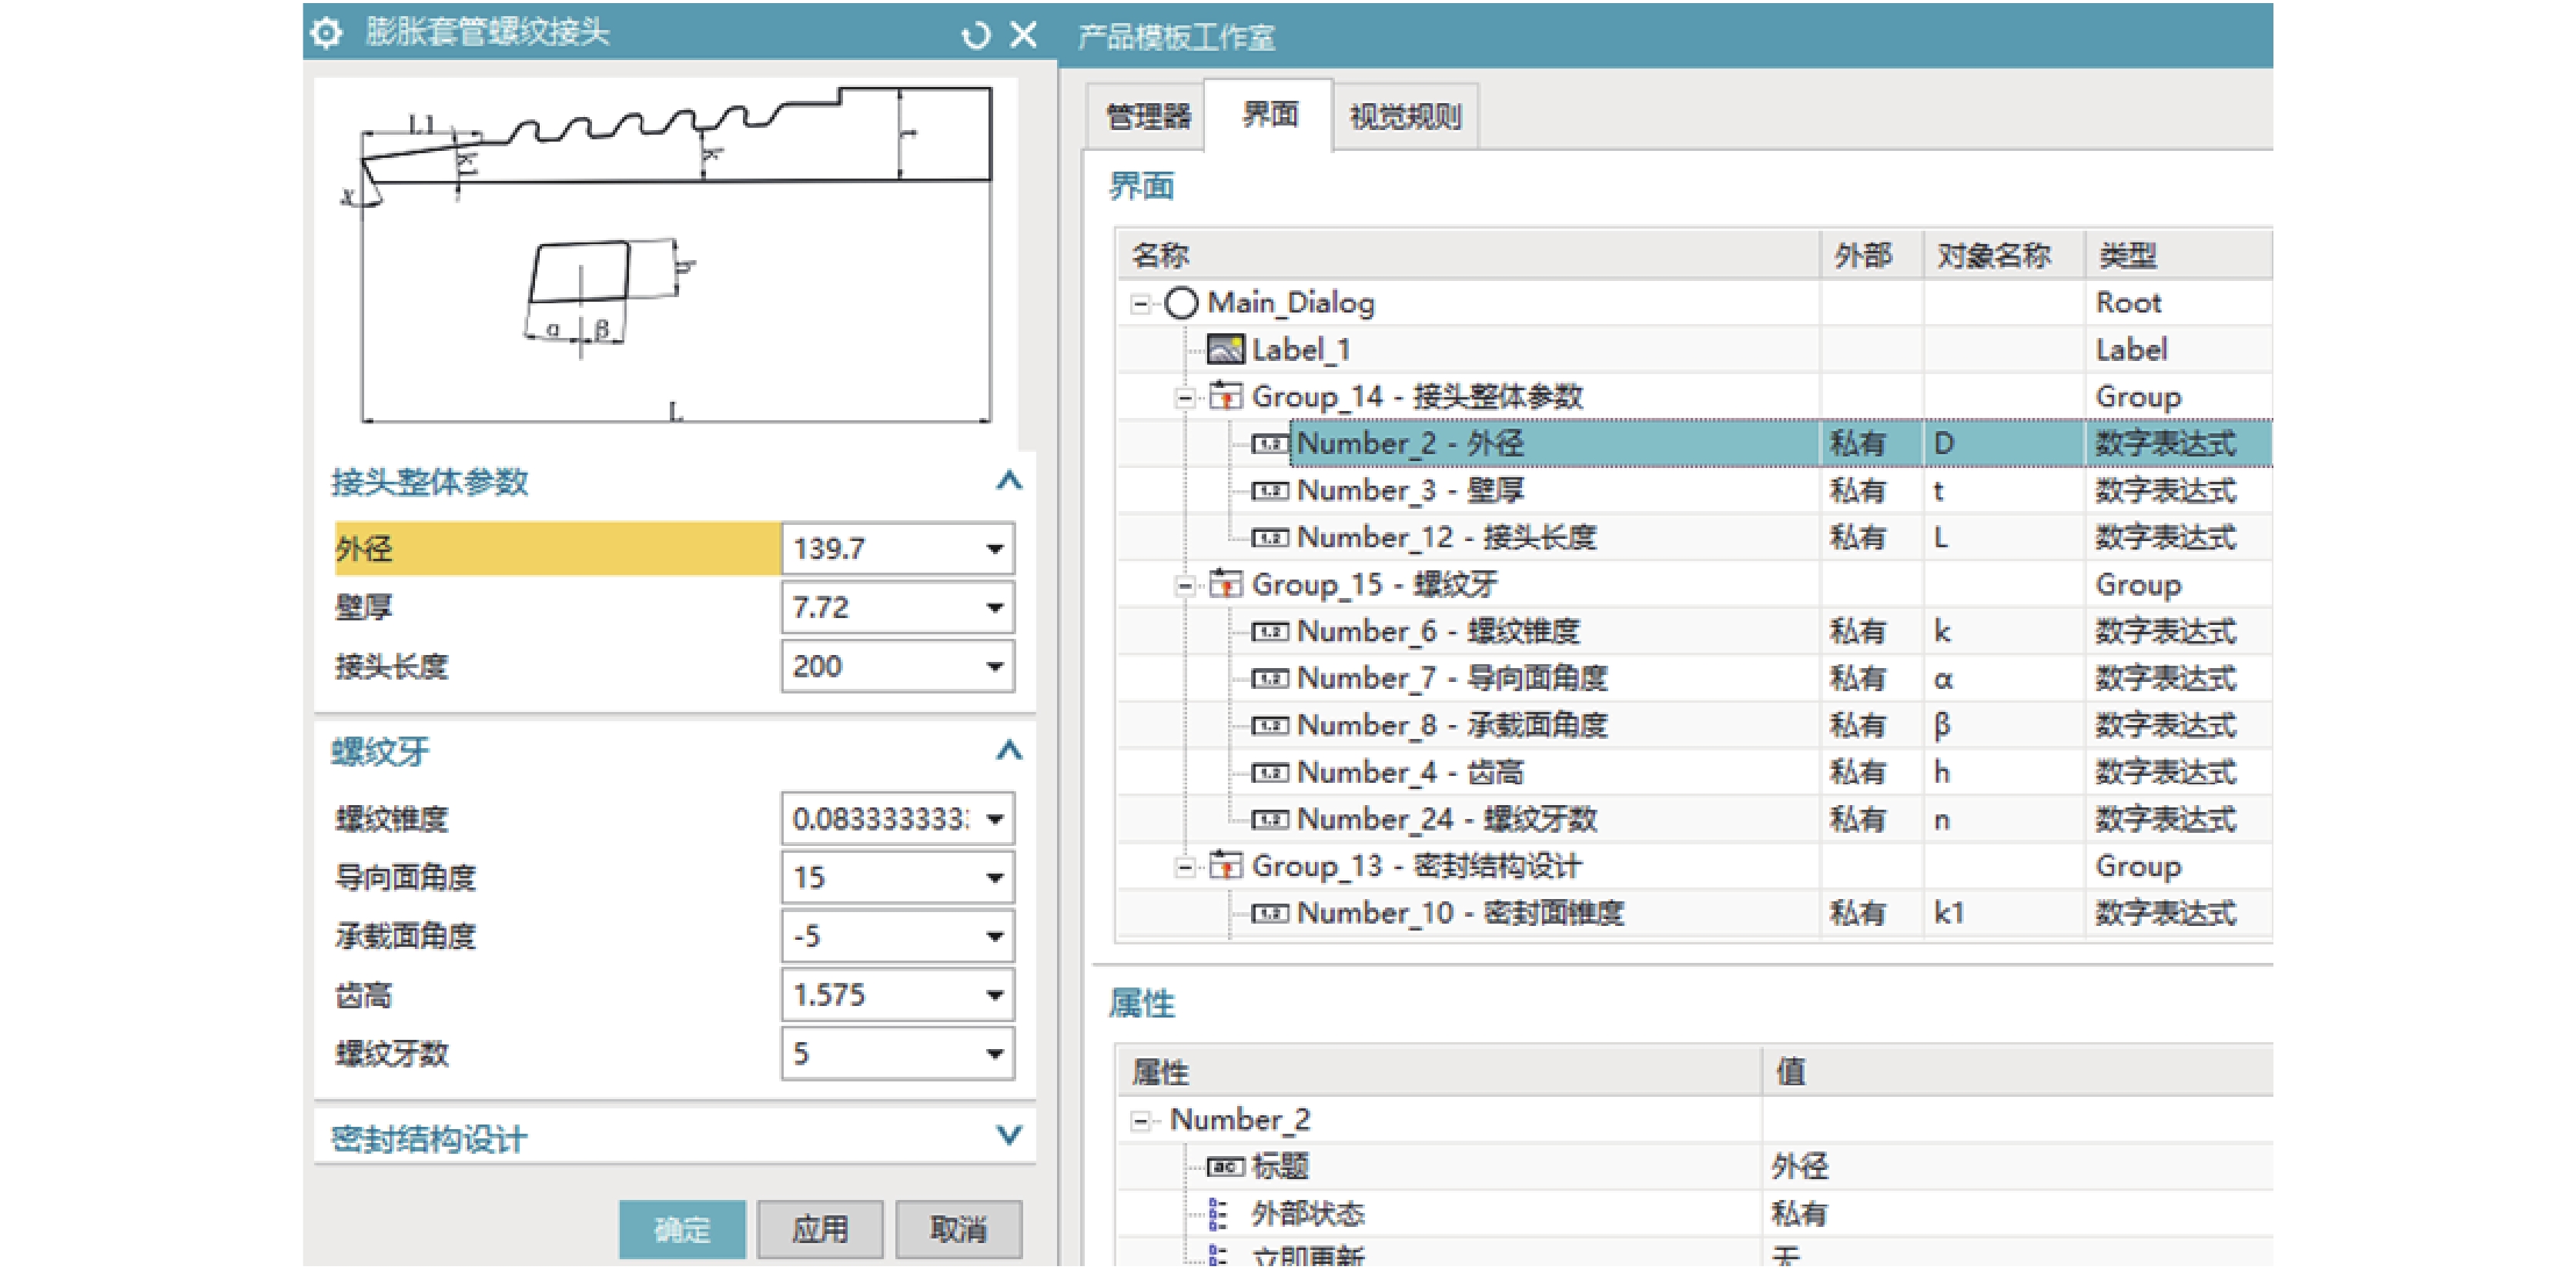Click the Number_7 numeric expression icon
The image size is (2576, 1270).
point(1270,679)
